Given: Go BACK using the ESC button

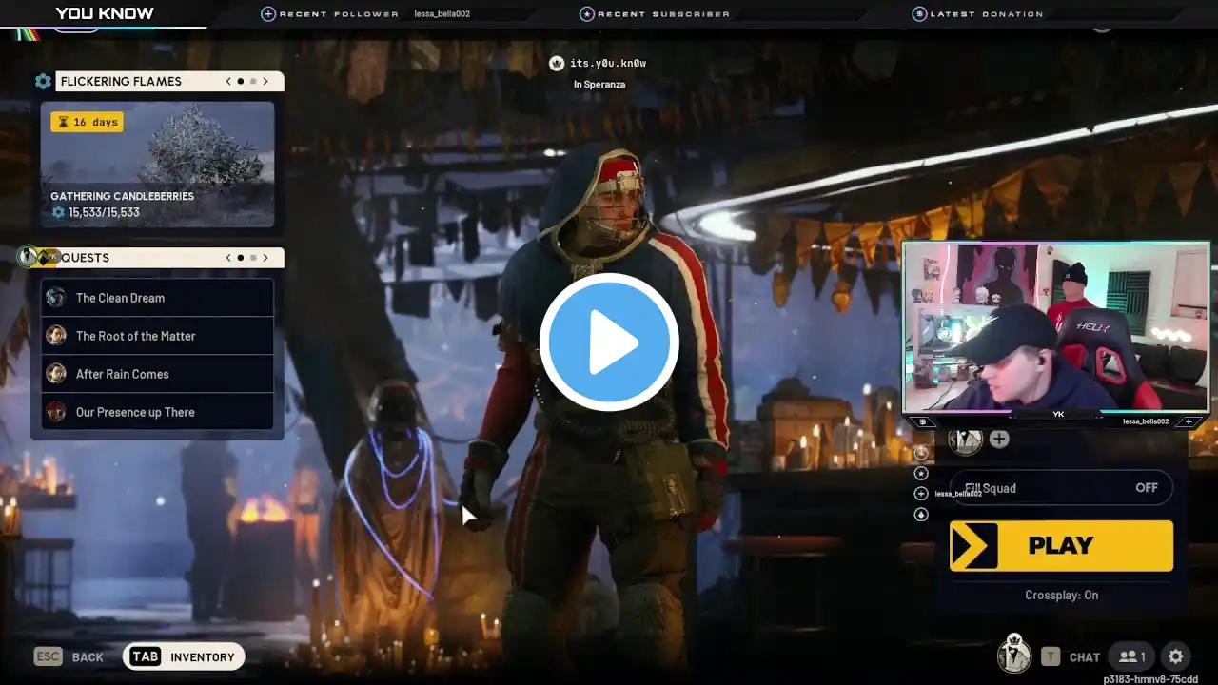Looking at the screenshot, I should tap(69, 656).
